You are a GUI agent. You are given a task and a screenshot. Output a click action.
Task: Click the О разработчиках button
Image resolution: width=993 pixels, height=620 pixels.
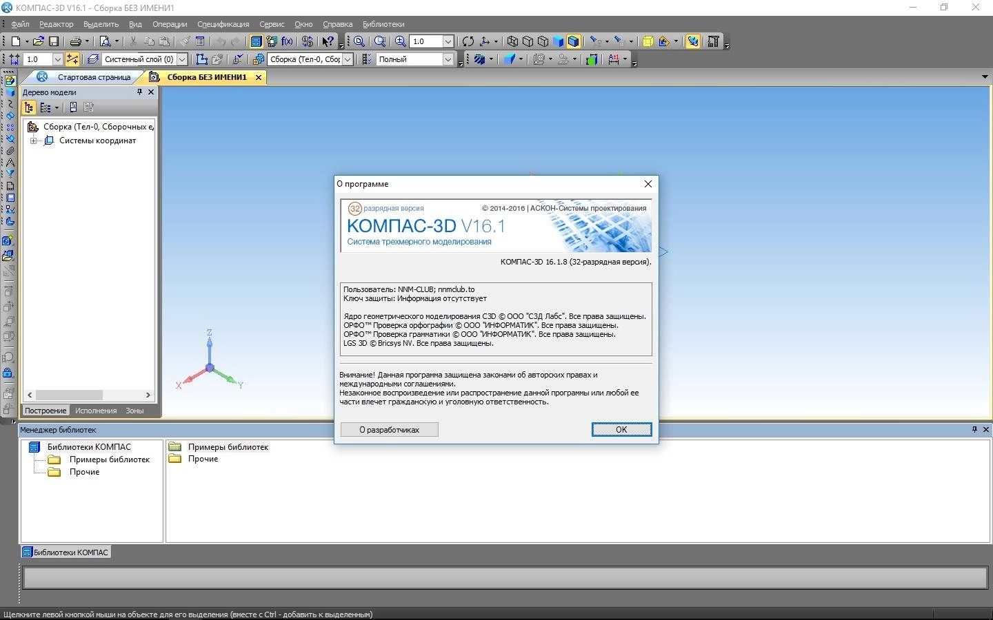click(389, 429)
